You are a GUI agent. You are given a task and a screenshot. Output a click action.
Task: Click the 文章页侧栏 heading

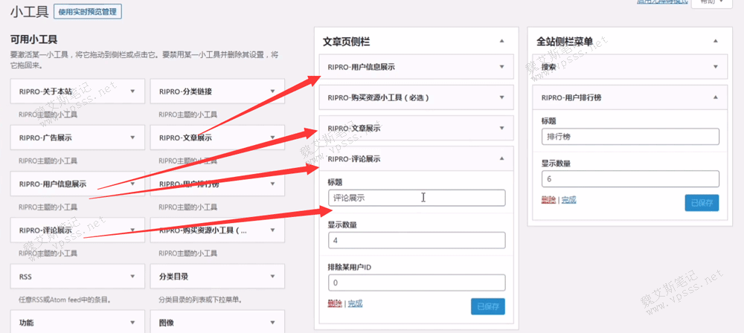347,42
